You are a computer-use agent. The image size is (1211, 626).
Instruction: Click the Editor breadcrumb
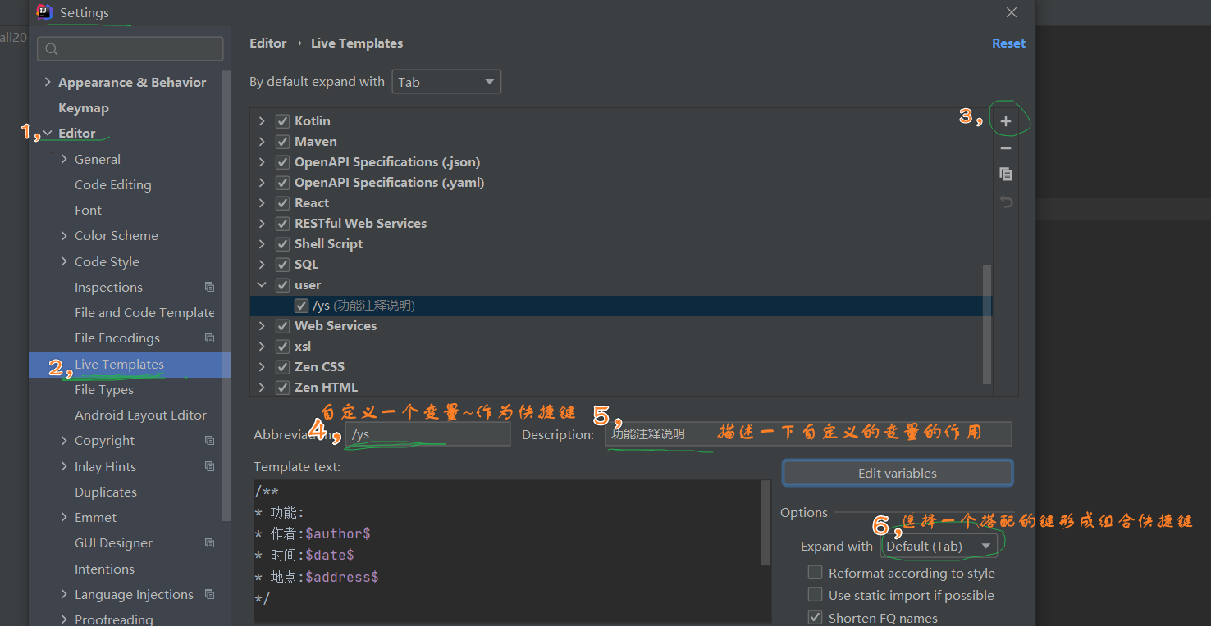[268, 43]
